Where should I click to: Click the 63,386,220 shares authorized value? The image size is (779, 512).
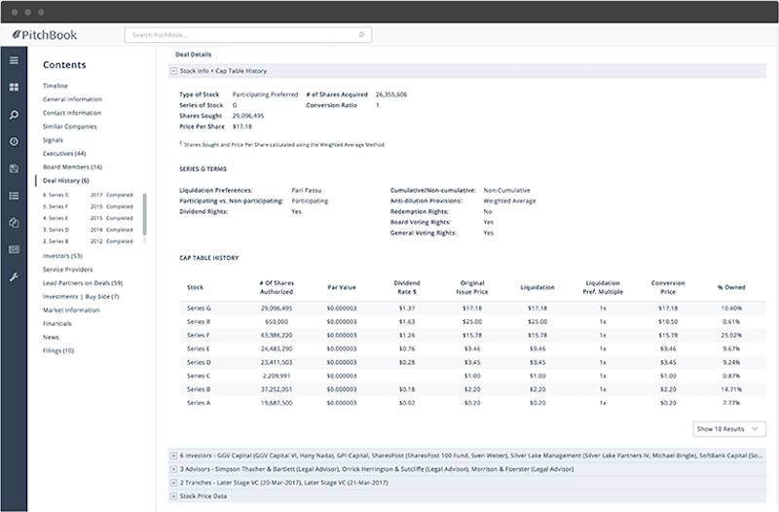tap(277, 335)
